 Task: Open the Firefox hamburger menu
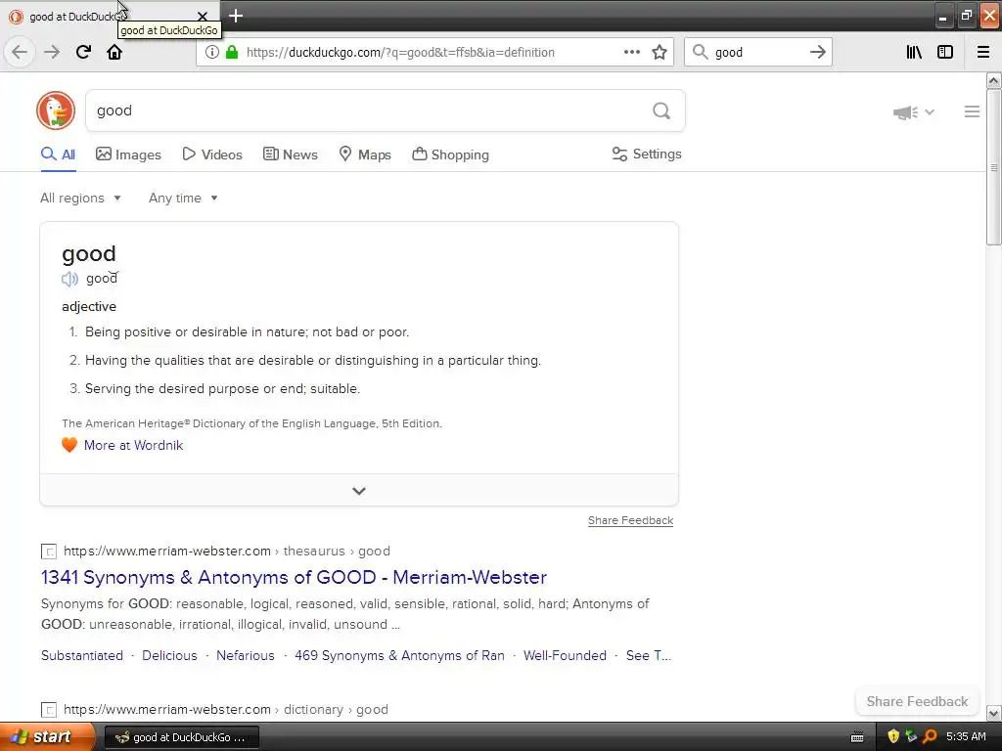983,53
